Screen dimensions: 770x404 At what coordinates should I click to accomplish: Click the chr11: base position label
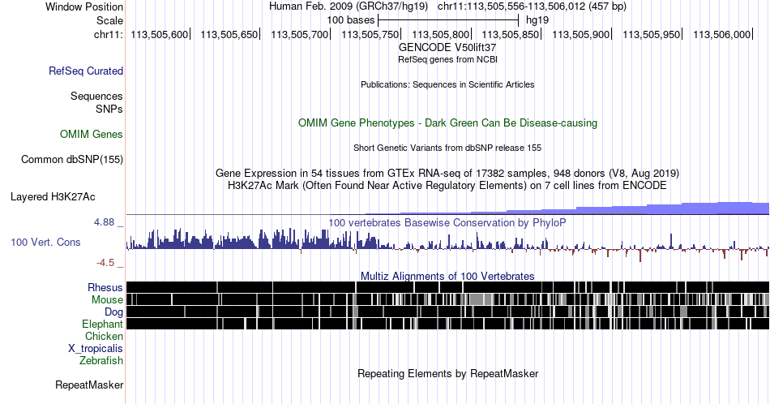(109, 34)
